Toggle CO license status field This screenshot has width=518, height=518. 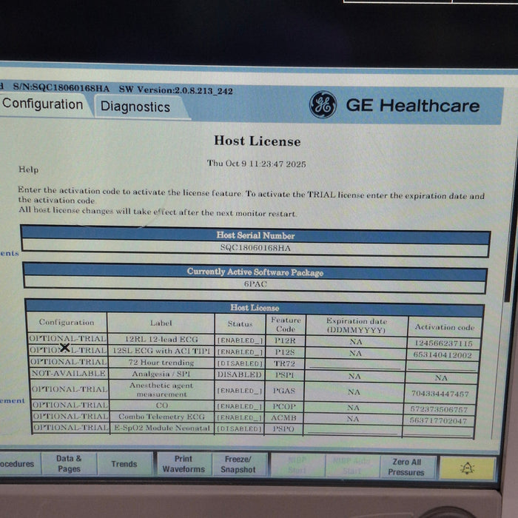240,406
